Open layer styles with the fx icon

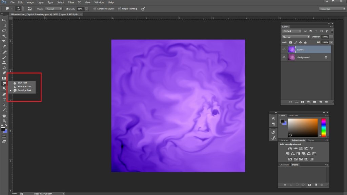pyautogui.click(x=297, y=102)
